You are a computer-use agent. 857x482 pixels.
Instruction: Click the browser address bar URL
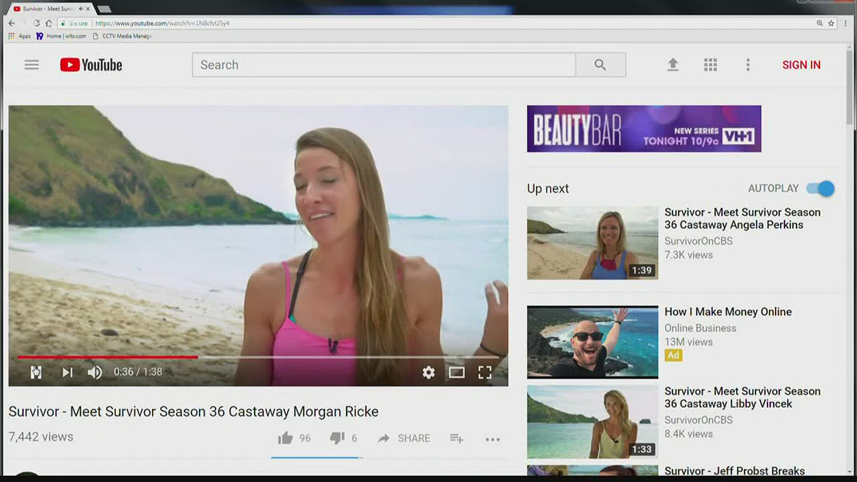(x=162, y=23)
